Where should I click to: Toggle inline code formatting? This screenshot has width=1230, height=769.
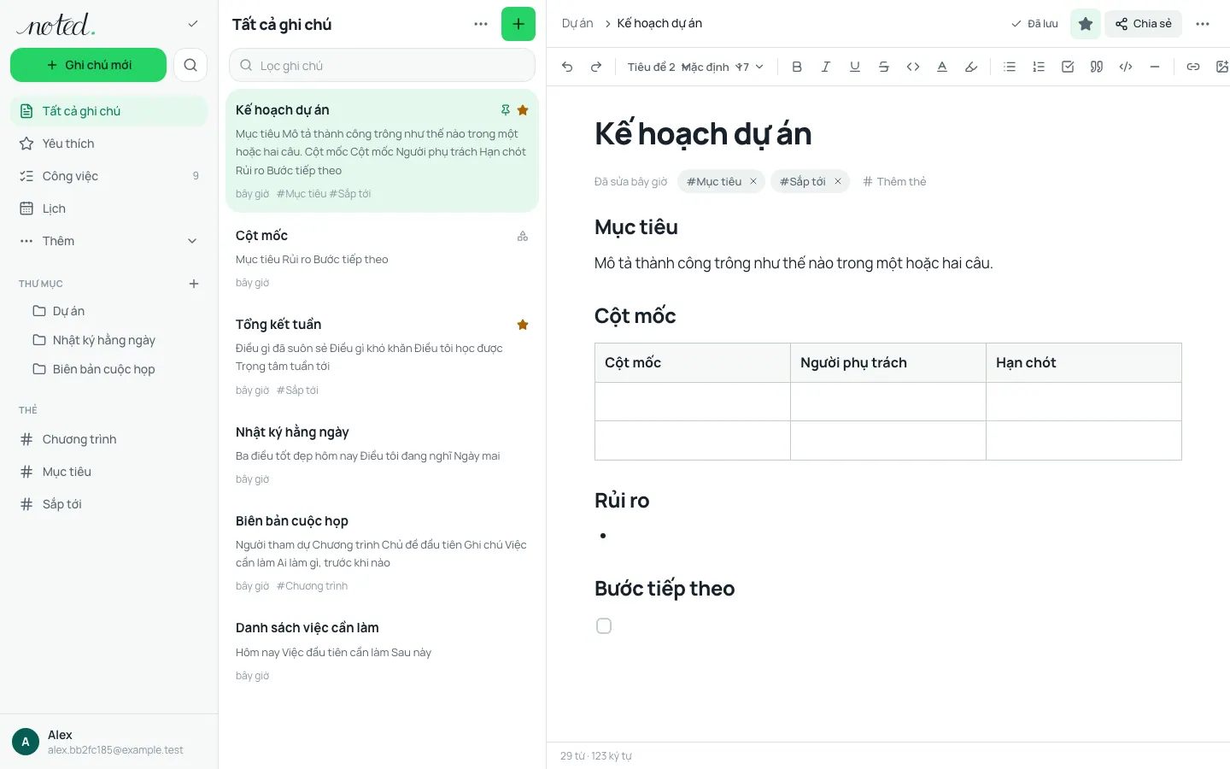913,67
